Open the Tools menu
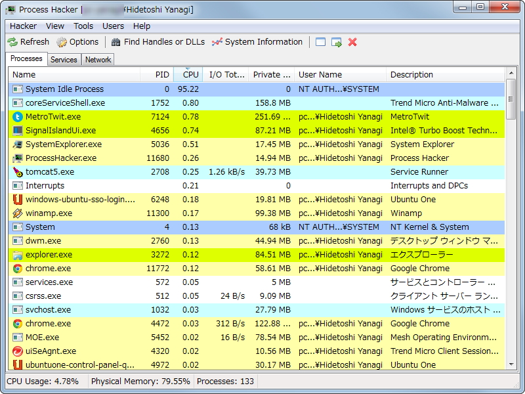Image resolution: width=525 pixels, height=394 pixels. pos(83,26)
